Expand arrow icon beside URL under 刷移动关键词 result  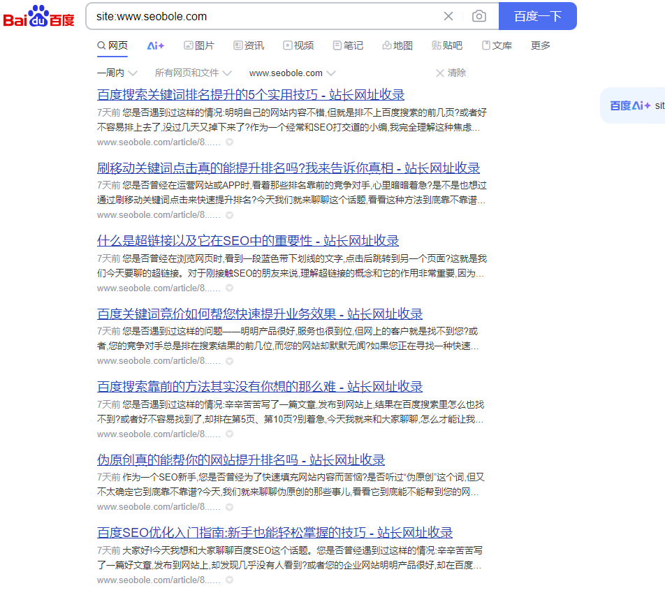[229, 215]
